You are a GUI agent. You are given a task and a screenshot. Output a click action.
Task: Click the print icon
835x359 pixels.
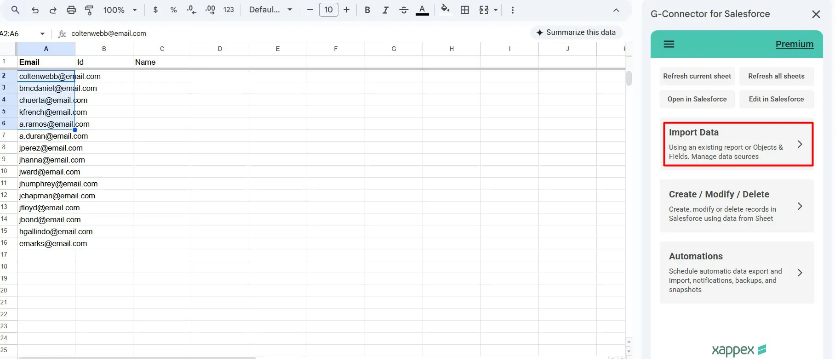(71, 10)
